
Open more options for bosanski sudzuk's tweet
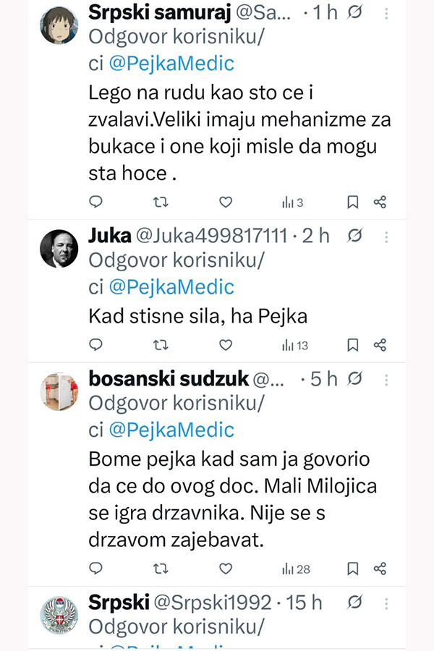click(387, 379)
